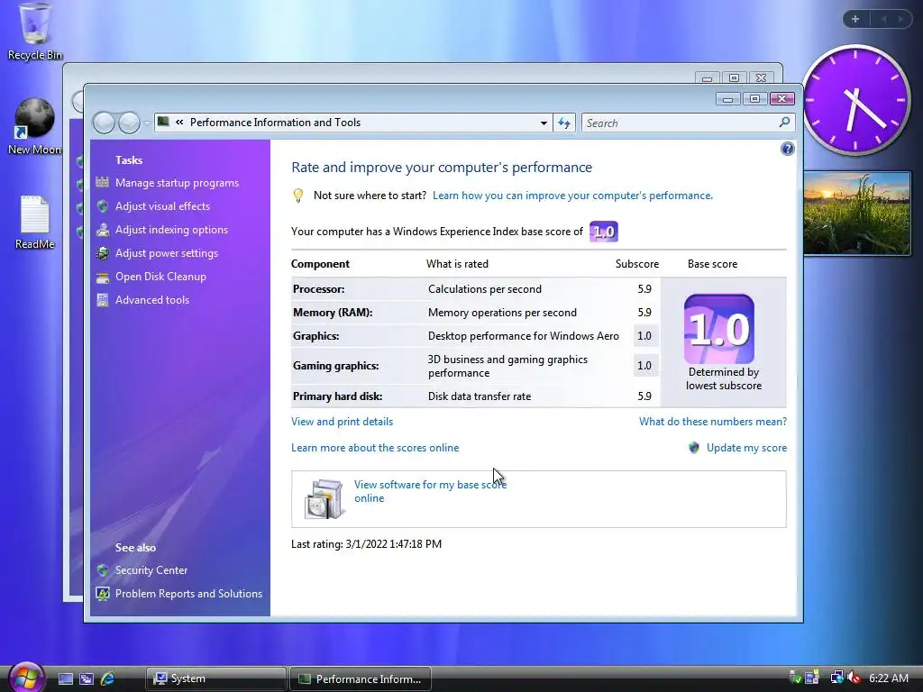
Task: Click the network tray icon
Action: (x=836, y=678)
